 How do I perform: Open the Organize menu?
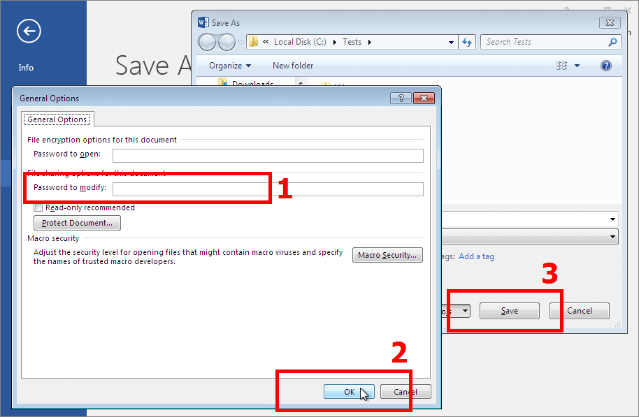[x=230, y=66]
